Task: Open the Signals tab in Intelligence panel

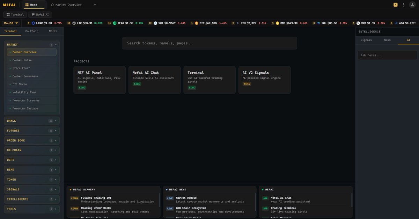Action: (x=366, y=40)
